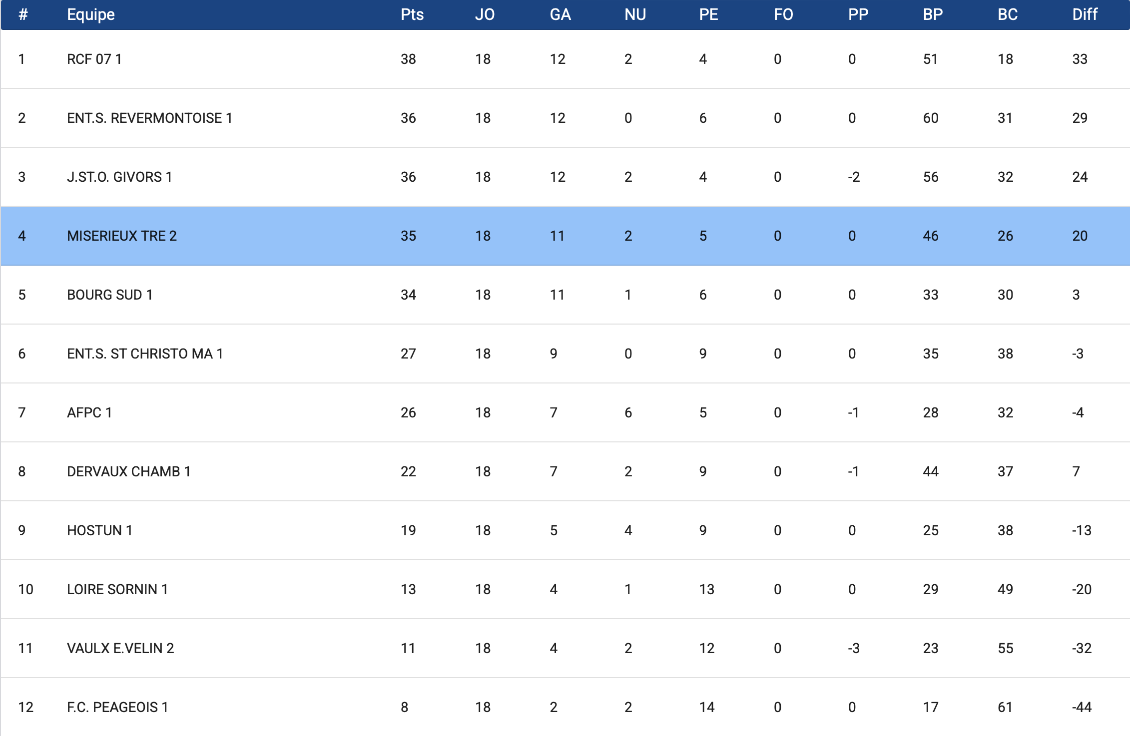Screen dimensions: 1130x736
Task: Click the NU column header
Action: pos(635,14)
